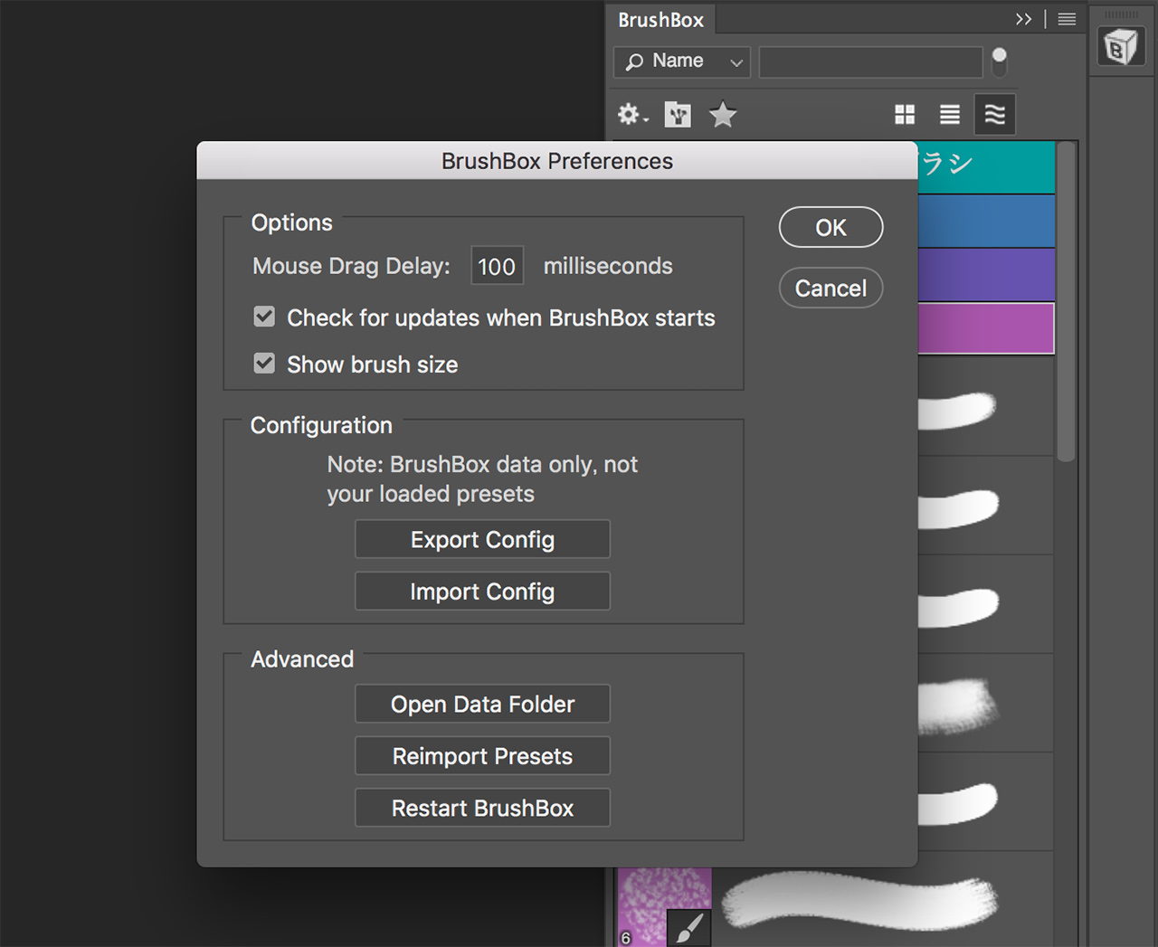Open the BrushBox gear settings menu
Viewport: 1158px width, 947px height.
tap(632, 115)
